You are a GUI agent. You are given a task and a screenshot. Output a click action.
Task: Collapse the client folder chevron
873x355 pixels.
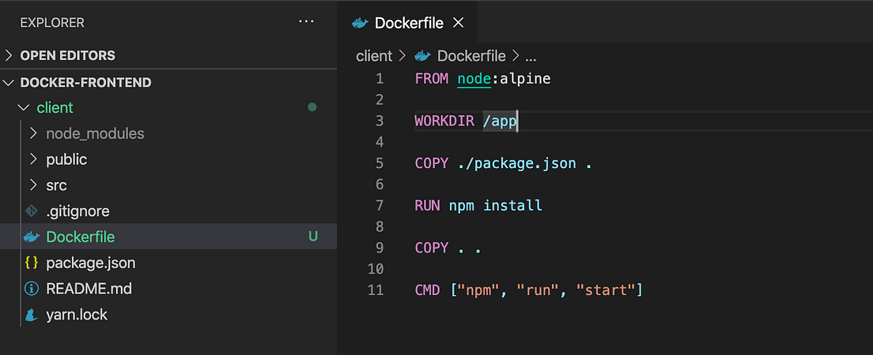(x=24, y=108)
